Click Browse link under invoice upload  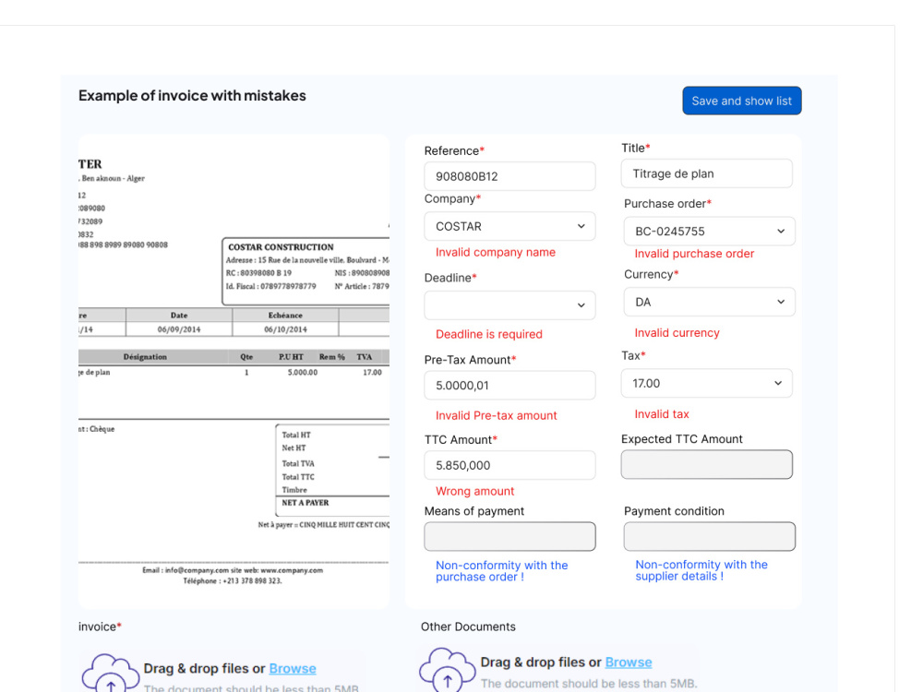(293, 668)
